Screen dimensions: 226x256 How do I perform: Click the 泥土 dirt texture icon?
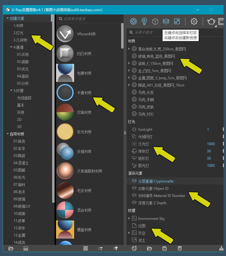click(134, 240)
